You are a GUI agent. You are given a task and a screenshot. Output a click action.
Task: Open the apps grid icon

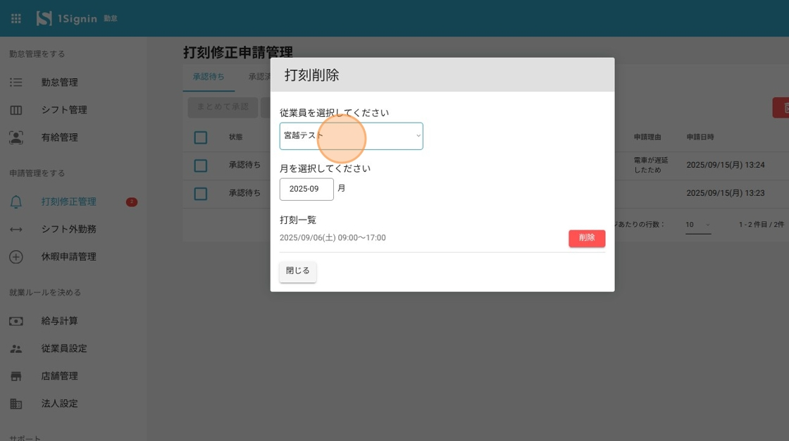(16, 18)
